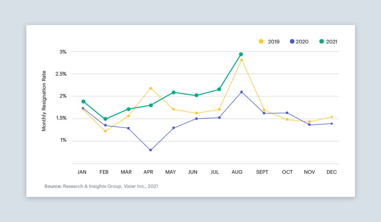Click the 2020 August data point
This screenshot has width=381, height=222.
coord(241,92)
